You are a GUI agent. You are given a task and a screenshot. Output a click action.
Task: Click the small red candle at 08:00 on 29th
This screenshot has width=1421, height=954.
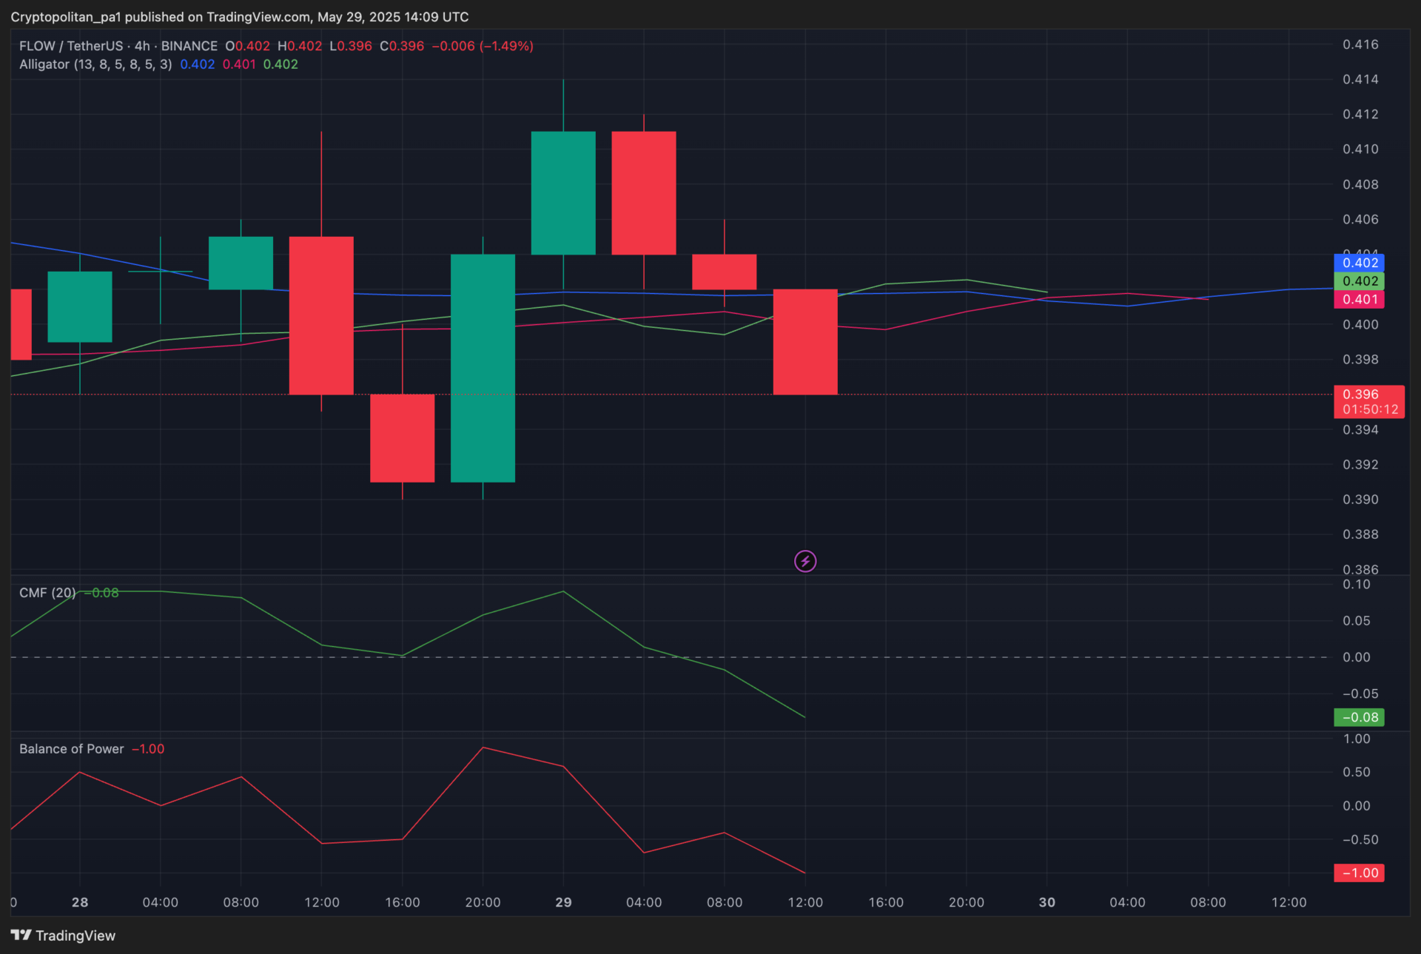tap(724, 272)
